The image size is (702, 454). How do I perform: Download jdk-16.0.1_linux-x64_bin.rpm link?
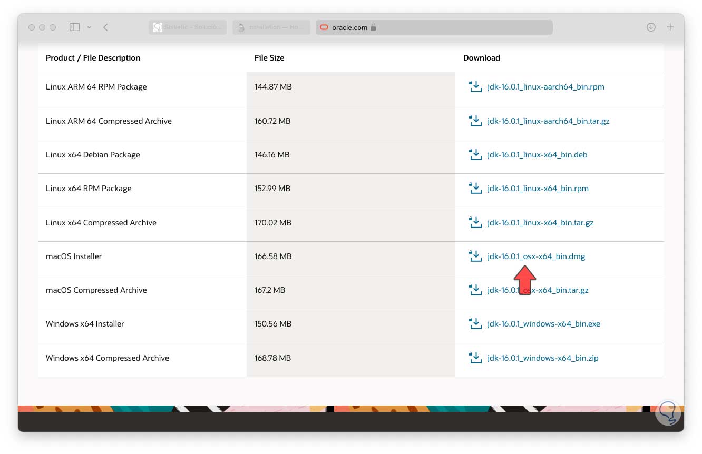pos(538,189)
